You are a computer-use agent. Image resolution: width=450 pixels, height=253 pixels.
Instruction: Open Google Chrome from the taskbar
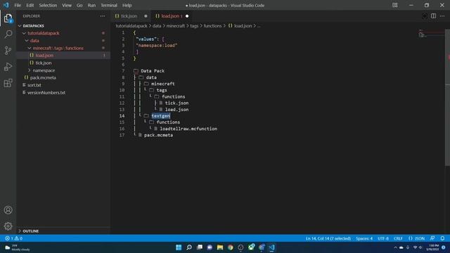(231, 247)
